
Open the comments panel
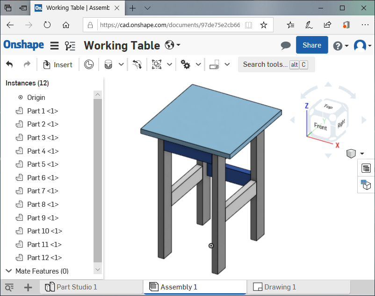pyautogui.click(x=286, y=45)
